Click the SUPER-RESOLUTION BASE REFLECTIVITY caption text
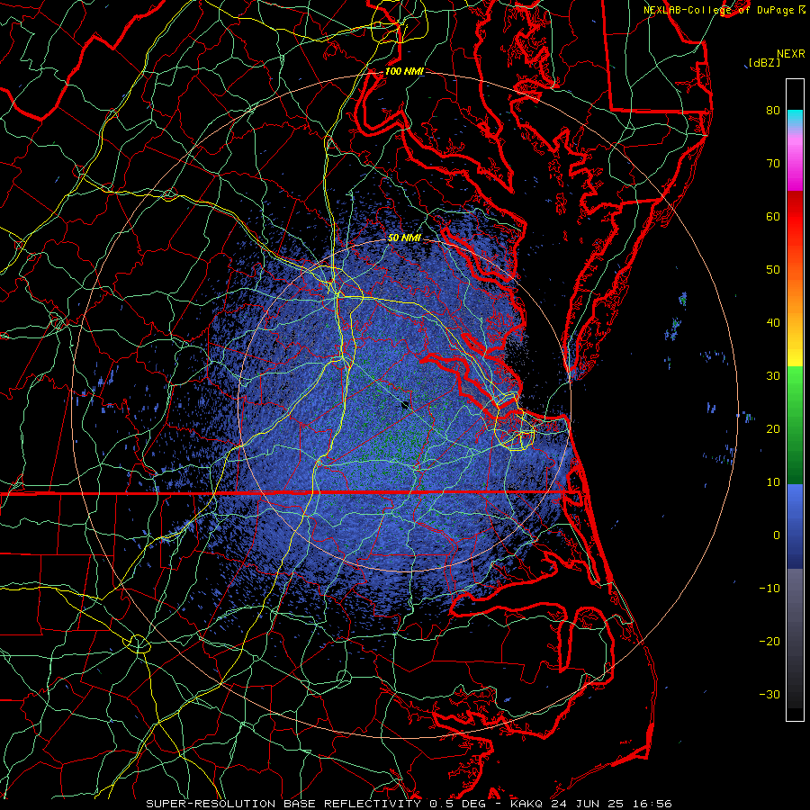This screenshot has height=810, width=810. coord(283,804)
